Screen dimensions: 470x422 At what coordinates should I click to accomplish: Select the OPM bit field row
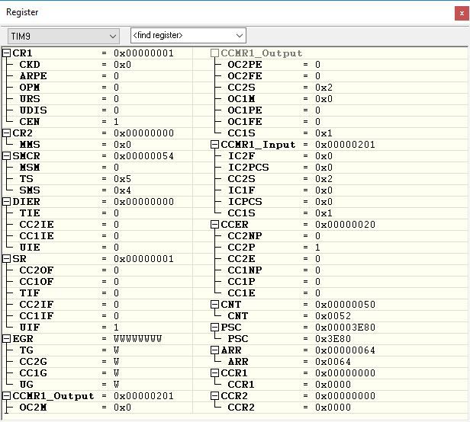(98, 88)
